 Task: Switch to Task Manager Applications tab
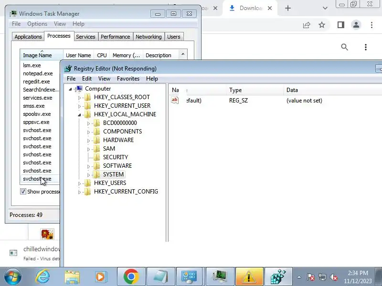[28, 37]
